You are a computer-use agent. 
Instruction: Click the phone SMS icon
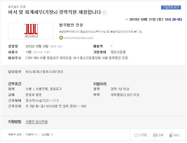coord(171,135)
